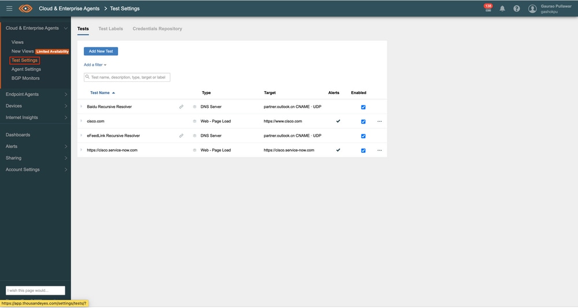Expand the https://cisco.service-now.com row
The image size is (578, 308).
[81, 149]
